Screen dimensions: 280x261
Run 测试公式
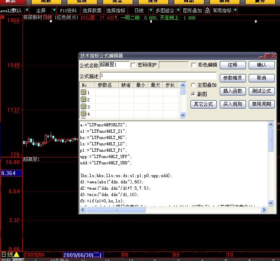(x=262, y=91)
